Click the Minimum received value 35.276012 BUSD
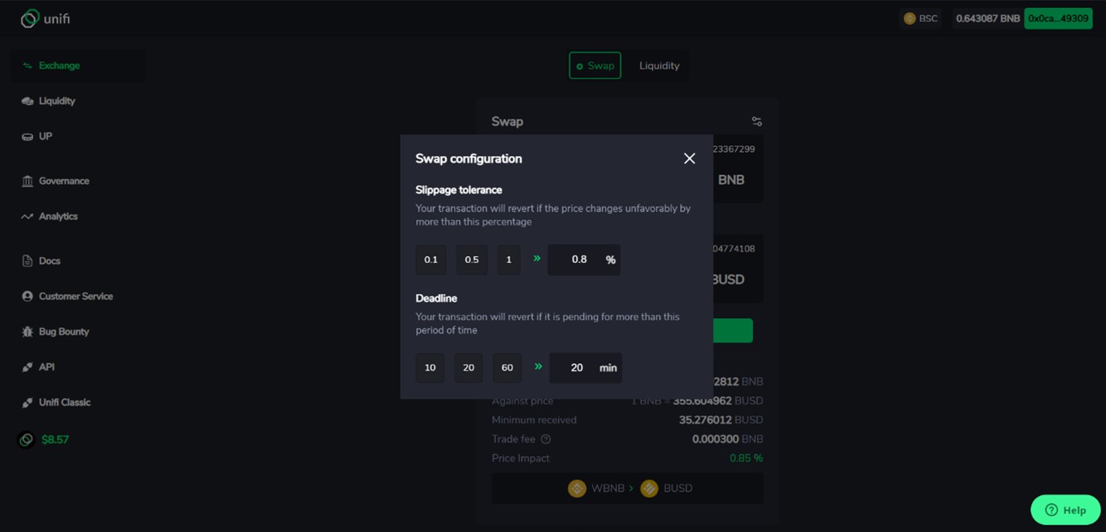1106x532 pixels. [721, 420]
